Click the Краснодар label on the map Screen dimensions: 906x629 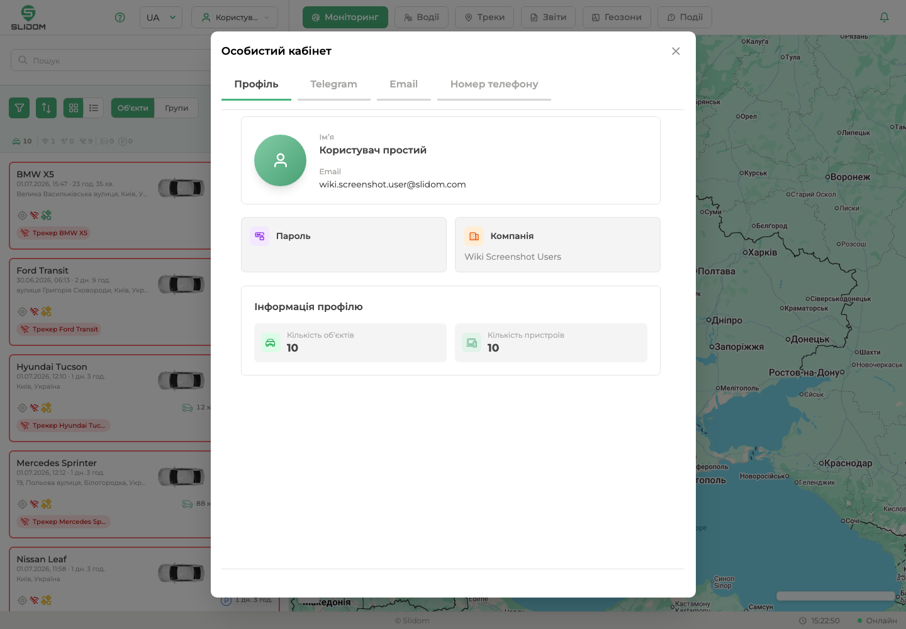click(x=848, y=463)
